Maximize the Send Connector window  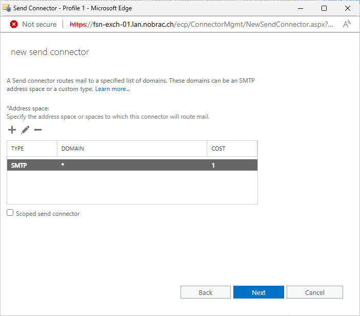(x=324, y=8)
